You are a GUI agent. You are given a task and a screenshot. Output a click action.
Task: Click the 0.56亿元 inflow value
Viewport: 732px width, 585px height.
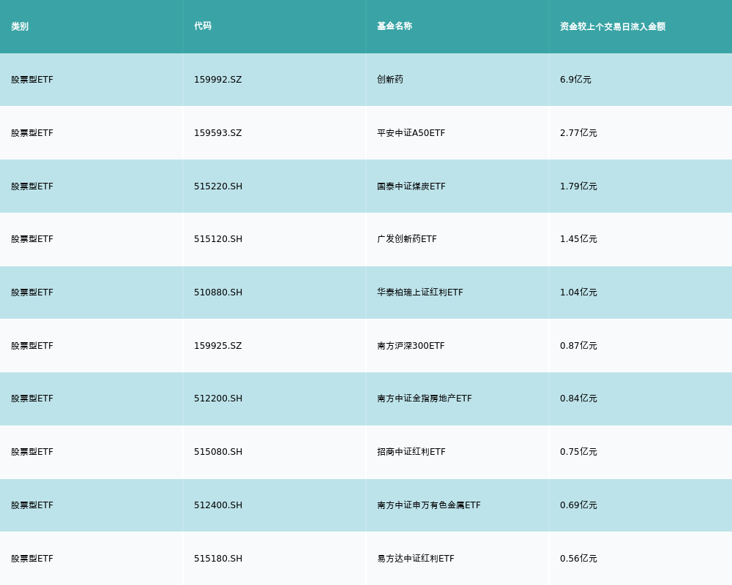click(x=578, y=559)
